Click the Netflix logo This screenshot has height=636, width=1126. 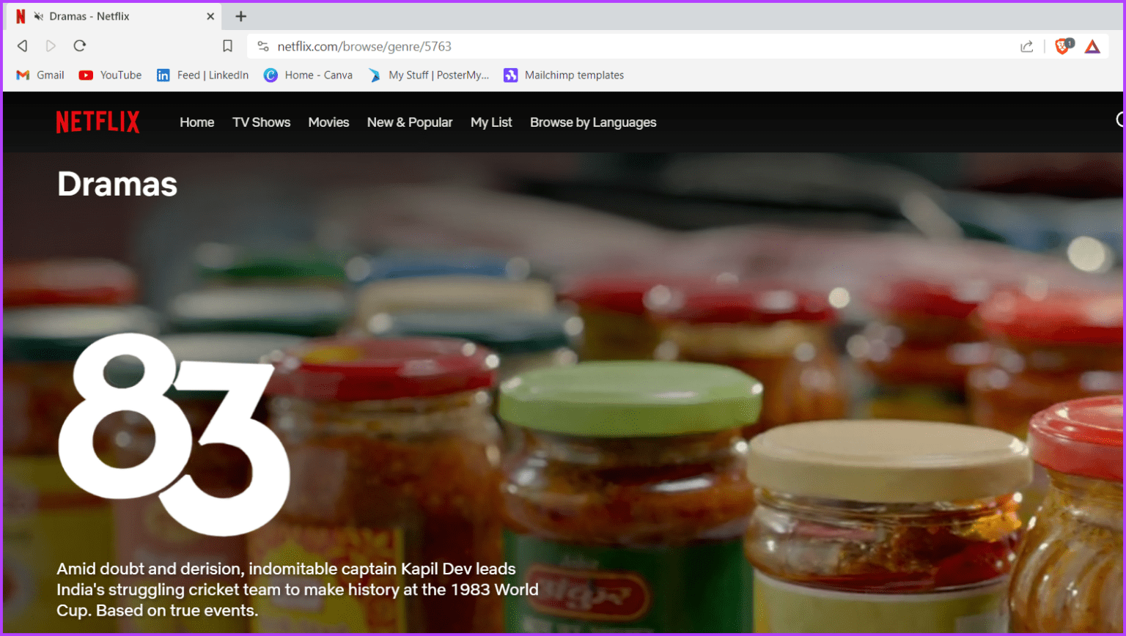pyautogui.click(x=97, y=122)
